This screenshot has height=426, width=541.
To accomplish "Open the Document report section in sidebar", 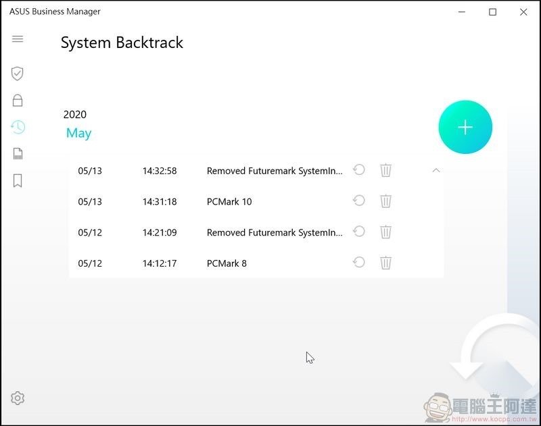I will tap(17, 153).
